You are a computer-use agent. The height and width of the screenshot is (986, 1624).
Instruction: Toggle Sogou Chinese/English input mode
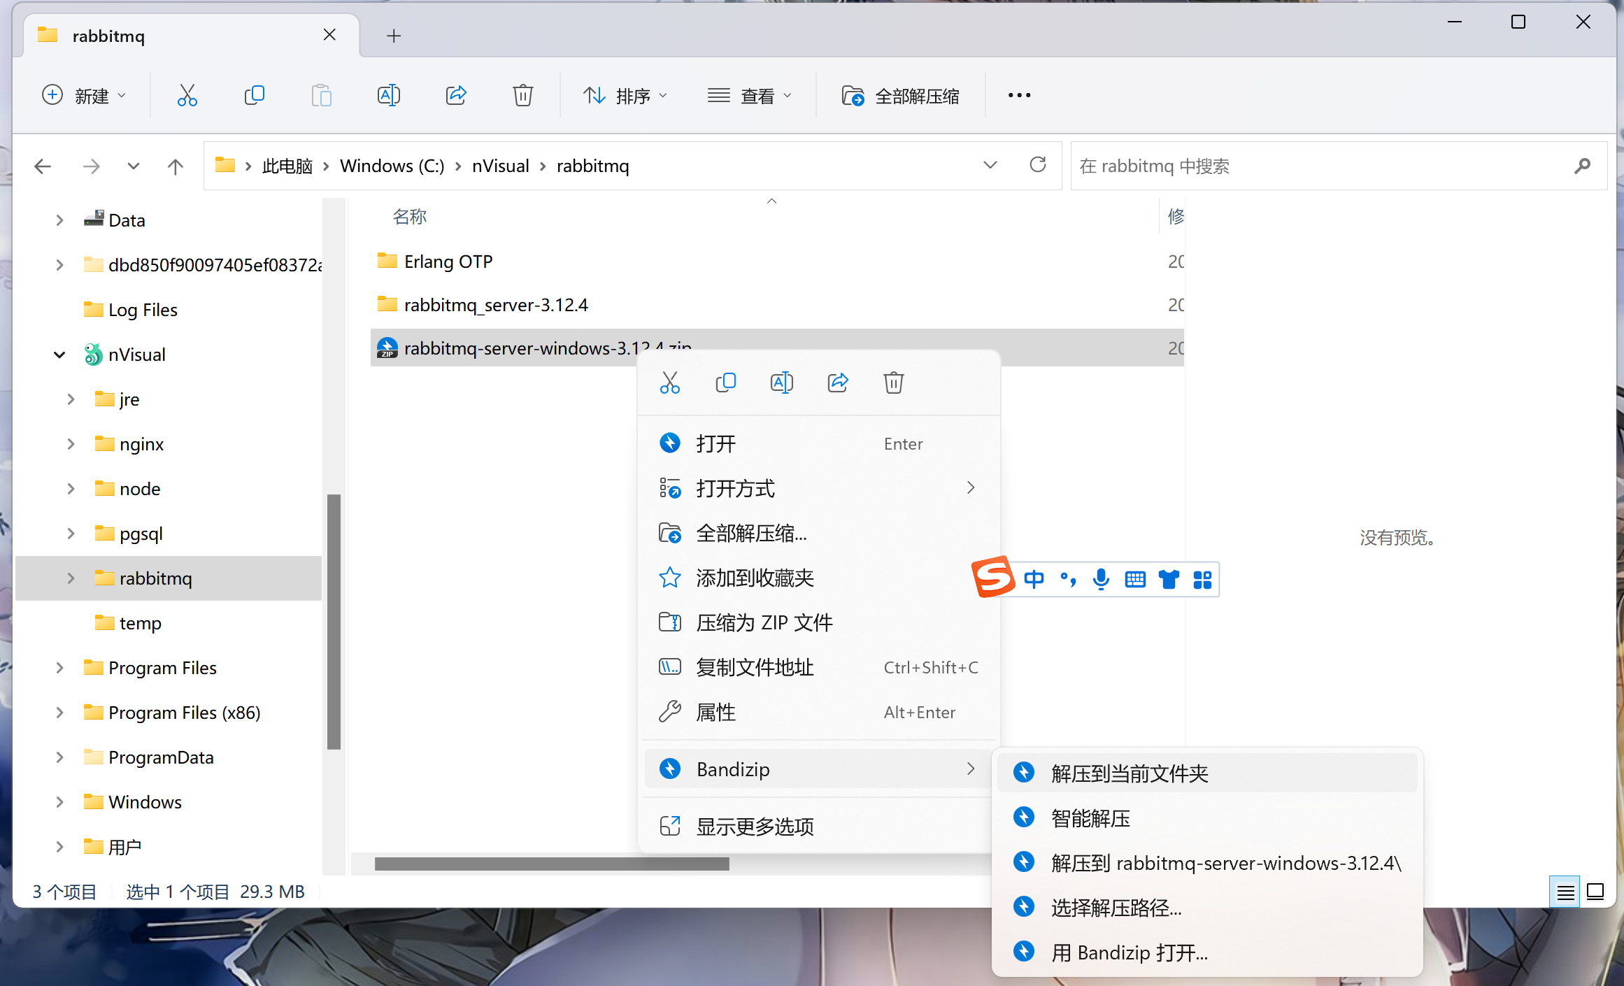[1034, 579]
